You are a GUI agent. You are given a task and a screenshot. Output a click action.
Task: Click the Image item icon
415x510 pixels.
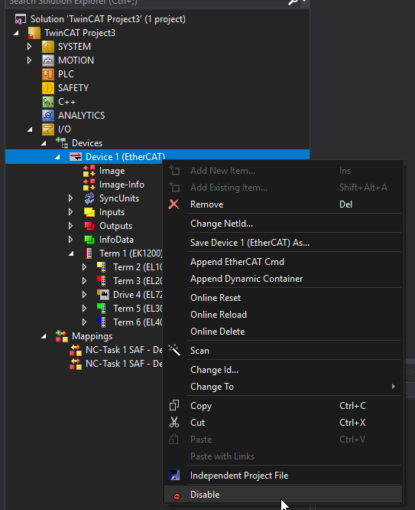[89, 171]
